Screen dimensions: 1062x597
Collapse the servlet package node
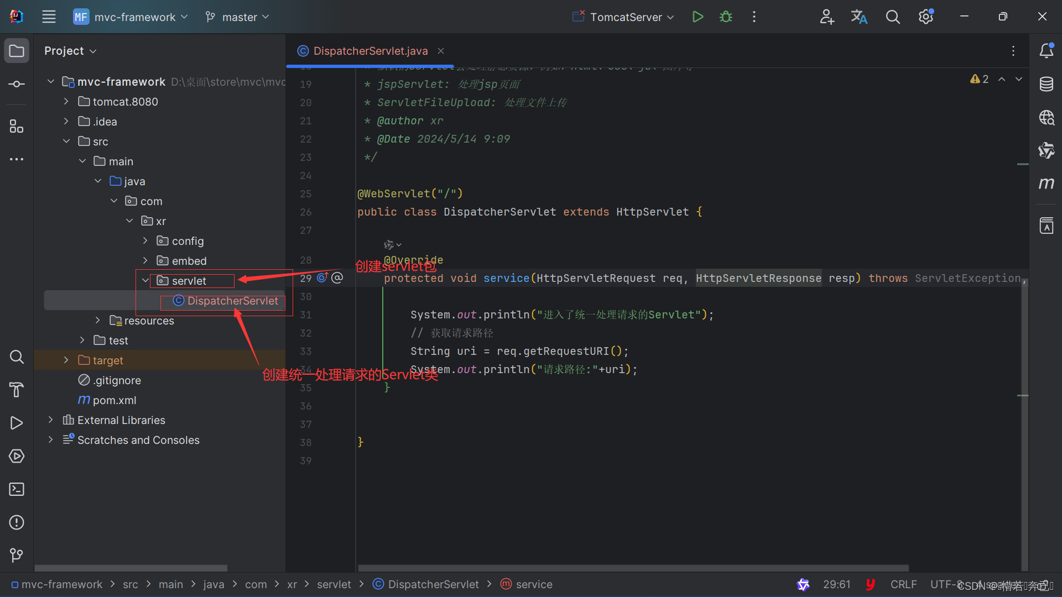click(x=145, y=281)
